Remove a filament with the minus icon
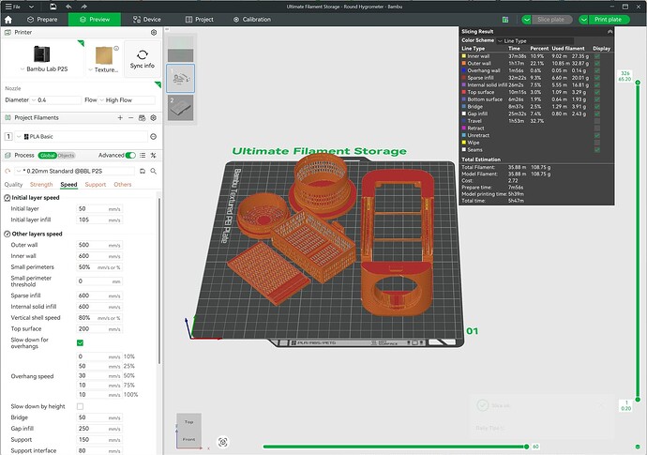The image size is (647, 455). [x=130, y=117]
